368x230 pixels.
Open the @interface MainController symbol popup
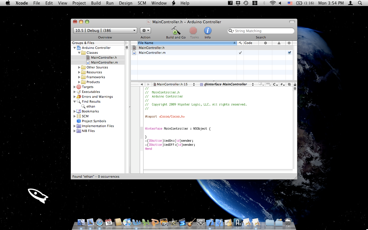[227, 84]
